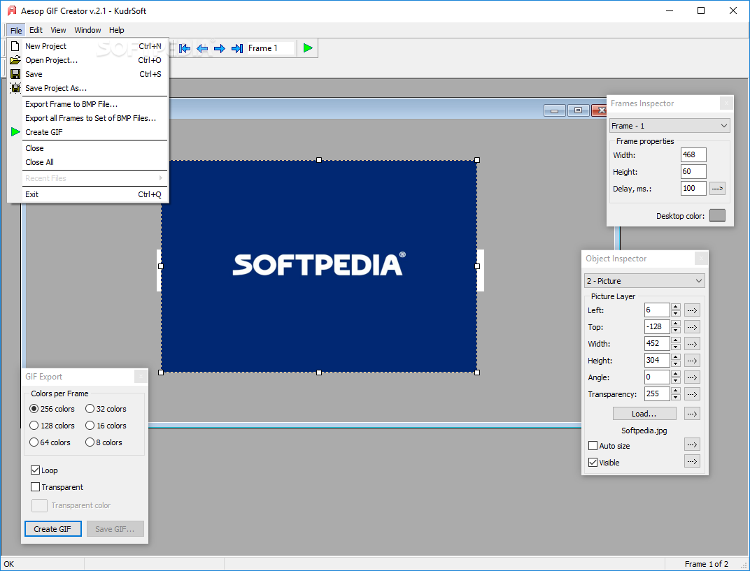Image resolution: width=750 pixels, height=571 pixels.
Task: Toggle the Visible checkbox off
Action: pyautogui.click(x=593, y=463)
